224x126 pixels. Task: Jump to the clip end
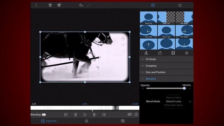click(x=104, y=114)
